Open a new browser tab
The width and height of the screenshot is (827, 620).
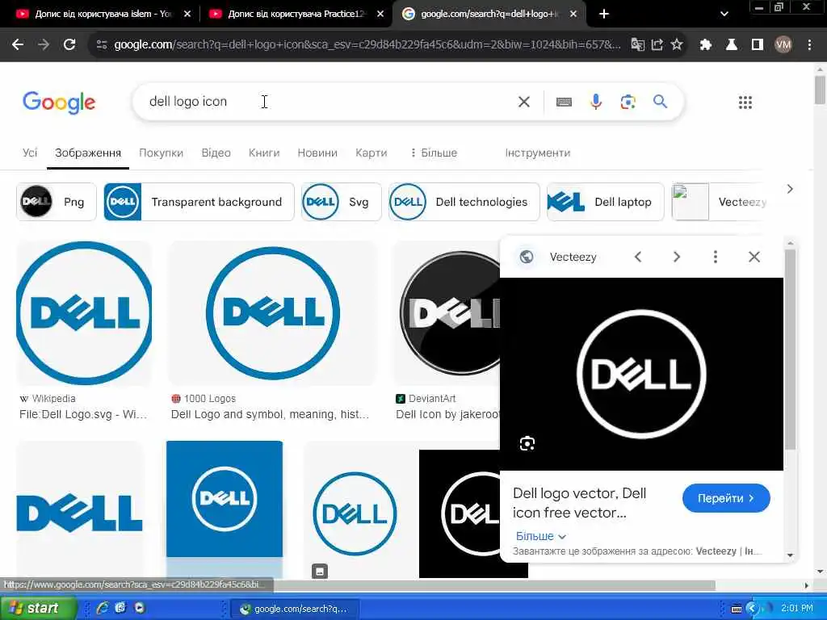click(x=604, y=14)
